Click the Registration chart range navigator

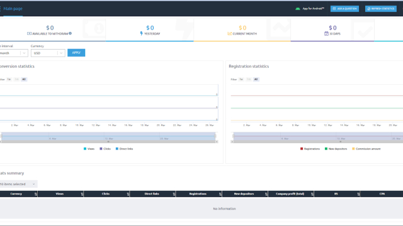(318, 136)
